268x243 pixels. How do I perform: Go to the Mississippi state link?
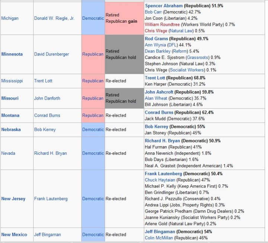click(x=12, y=81)
